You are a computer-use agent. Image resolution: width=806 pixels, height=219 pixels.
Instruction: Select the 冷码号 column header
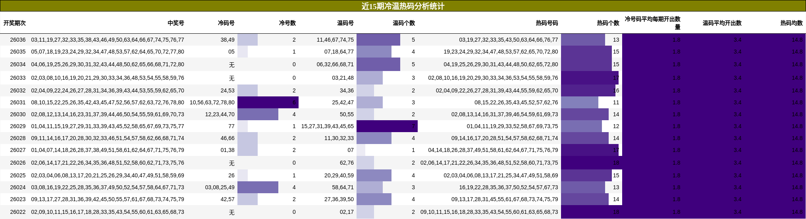[x=226, y=23]
